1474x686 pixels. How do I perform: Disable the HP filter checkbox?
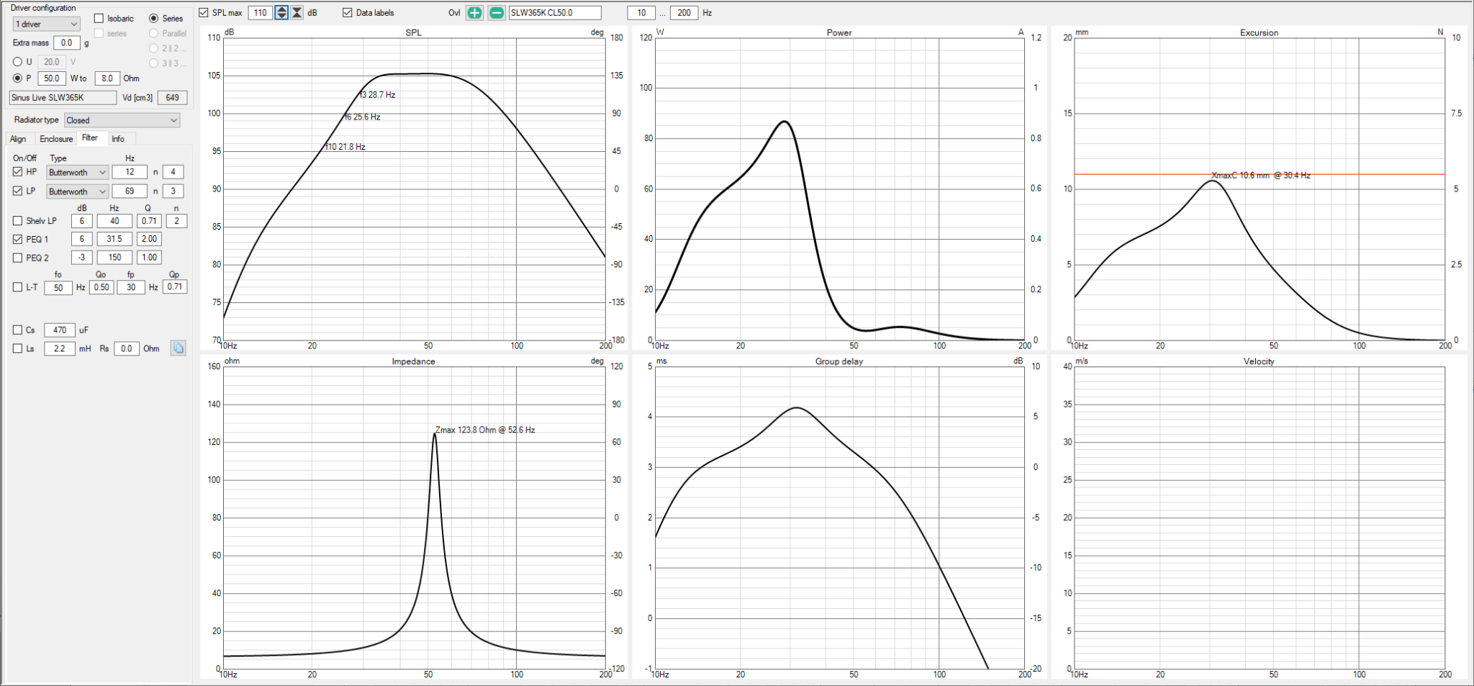point(18,172)
